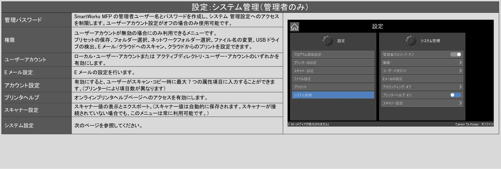This screenshot has width=501, height=169.
Task: Click the description スキャナー値の表示とエクスポート
Action: click(x=175, y=110)
